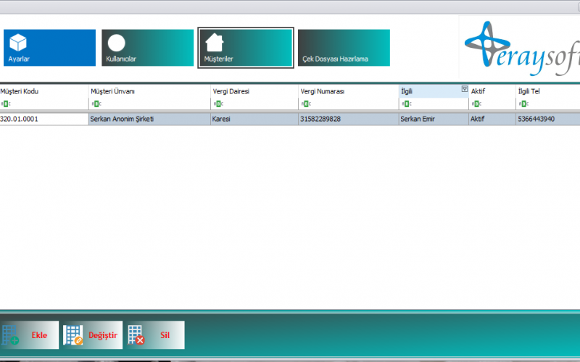Image resolution: width=580 pixels, height=362 pixels.
Task: Click the Sil delete-record grid icon
Action: click(x=136, y=335)
